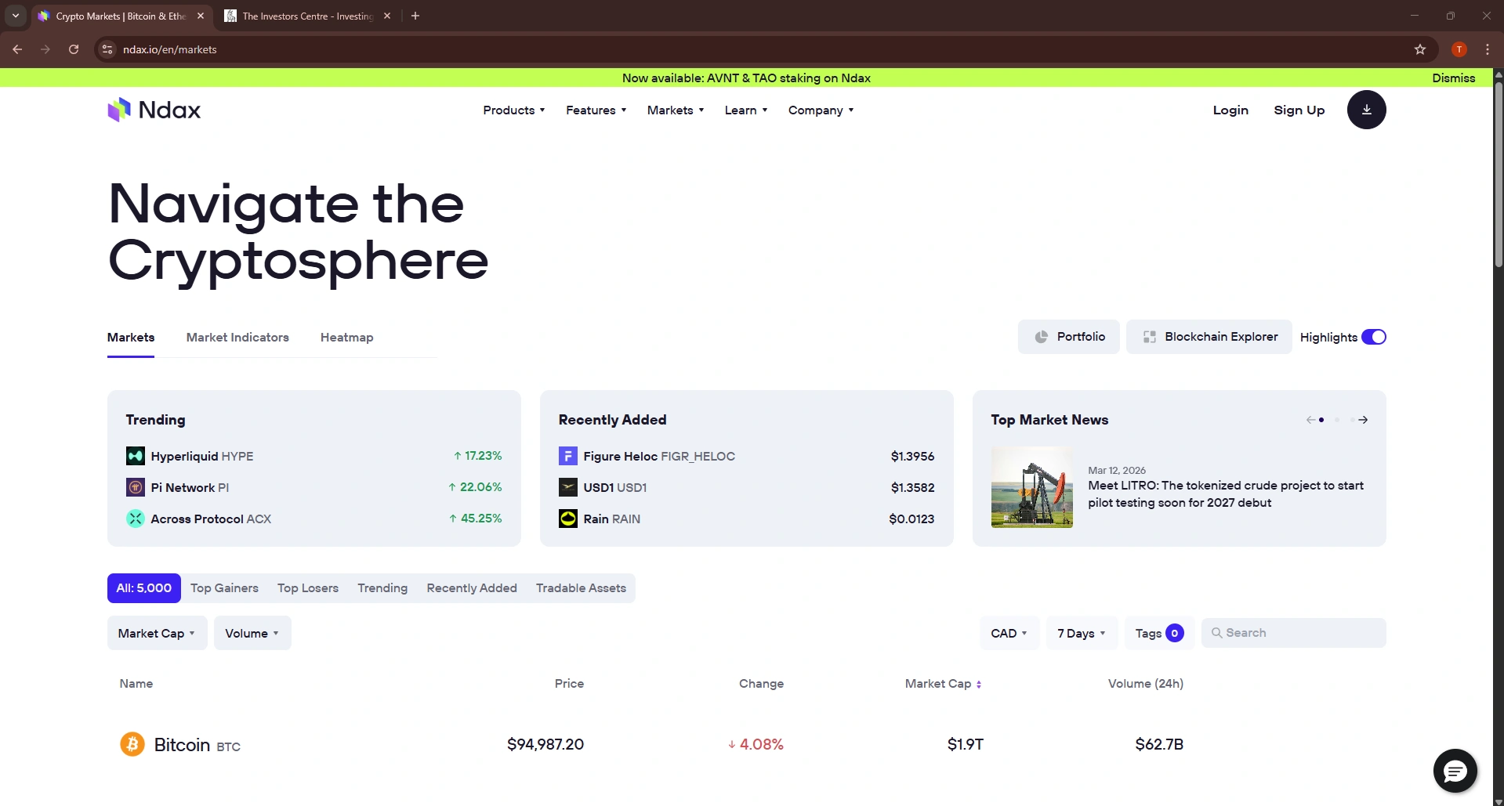Click the download app icon button

pyautogui.click(x=1366, y=110)
